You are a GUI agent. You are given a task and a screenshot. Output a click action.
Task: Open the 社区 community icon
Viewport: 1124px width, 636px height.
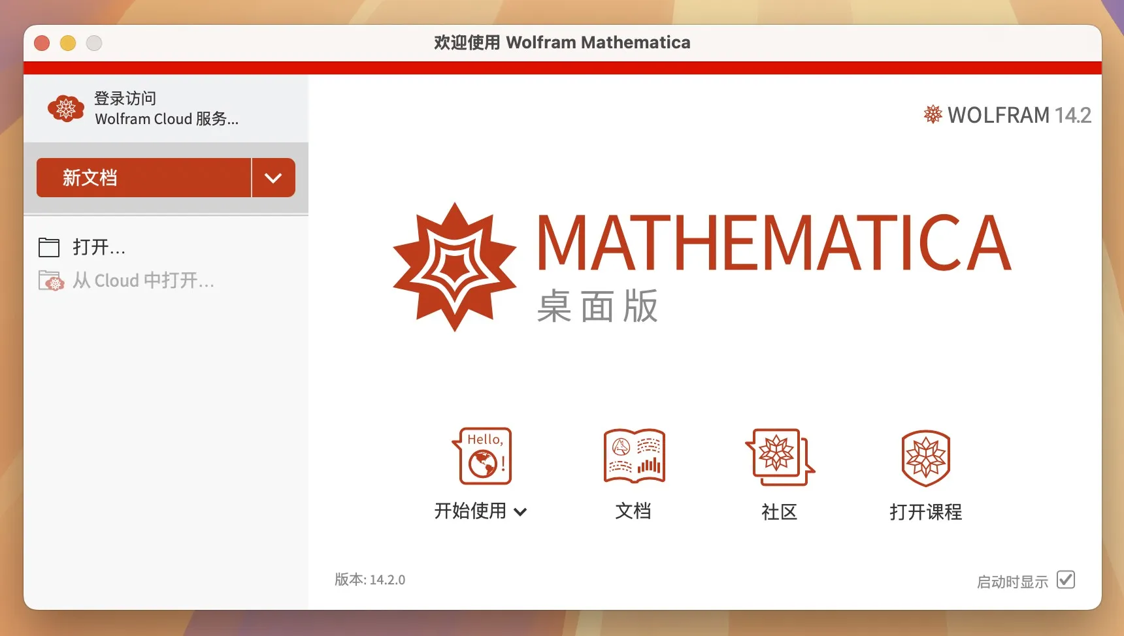pyautogui.click(x=780, y=457)
